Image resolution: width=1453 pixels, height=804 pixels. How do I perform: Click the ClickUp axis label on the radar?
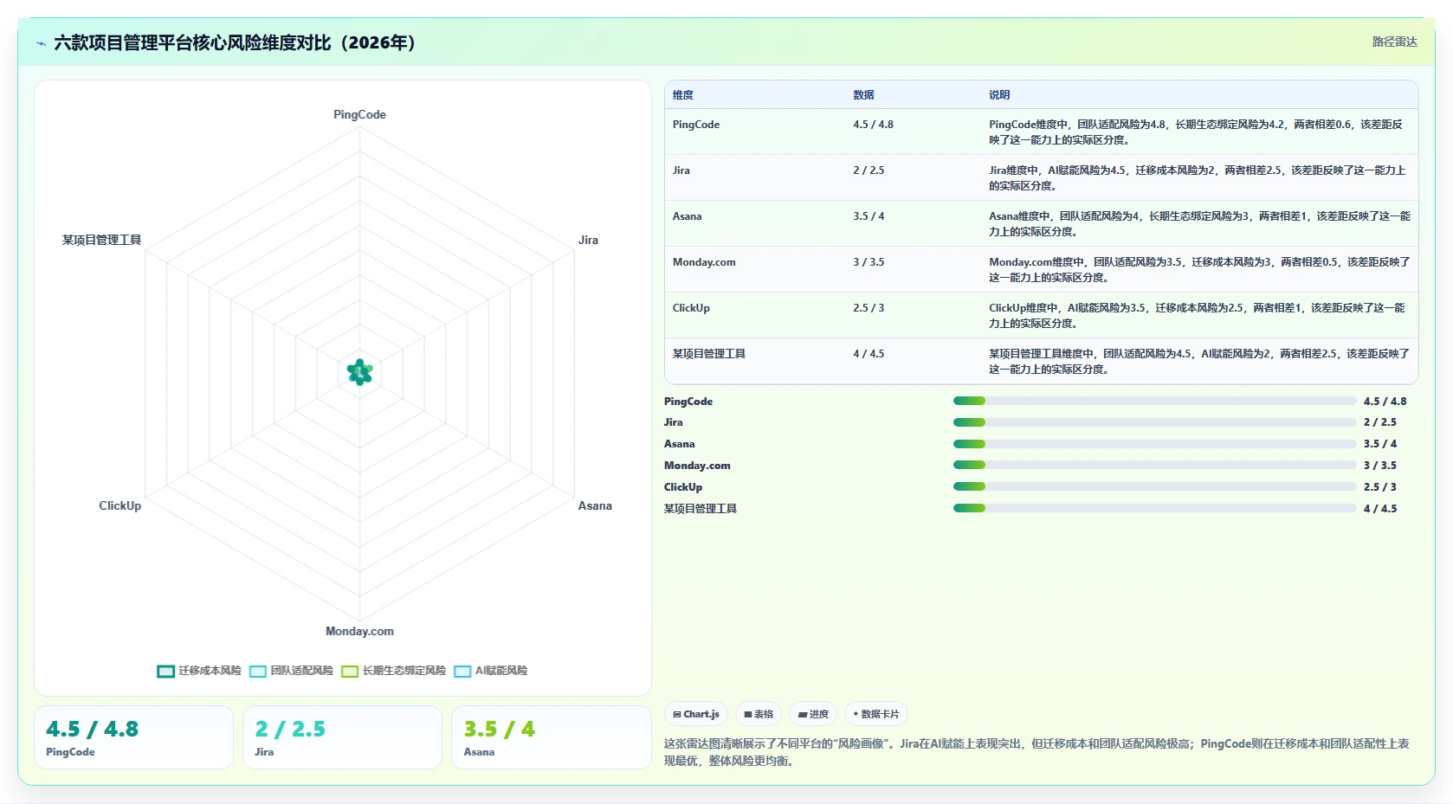point(119,505)
